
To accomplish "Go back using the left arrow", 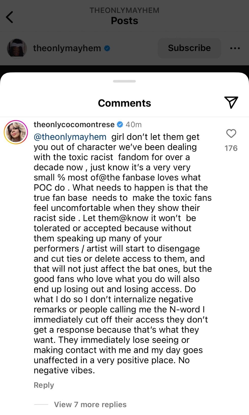I will 10,17.
